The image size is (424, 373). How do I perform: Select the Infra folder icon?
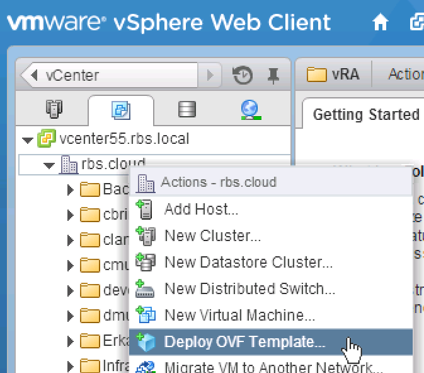[x=89, y=365]
